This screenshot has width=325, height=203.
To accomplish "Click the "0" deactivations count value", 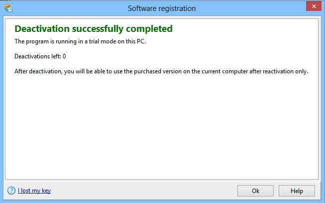I will click(64, 56).
